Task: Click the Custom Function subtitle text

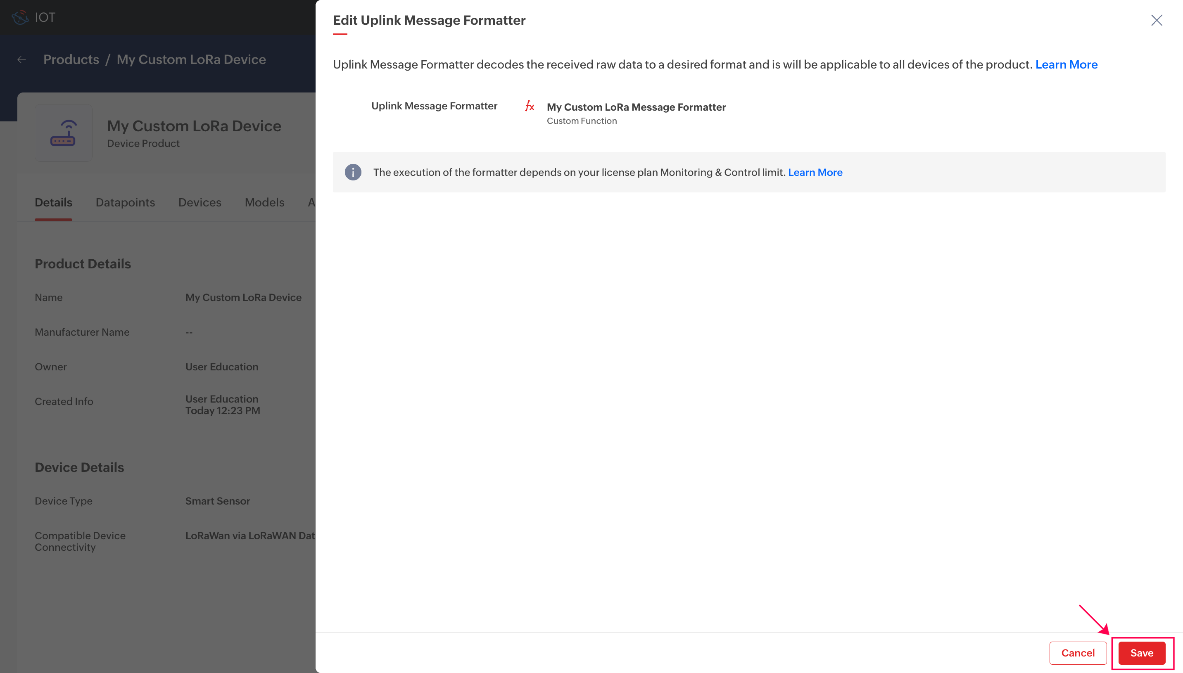Action: click(582, 121)
